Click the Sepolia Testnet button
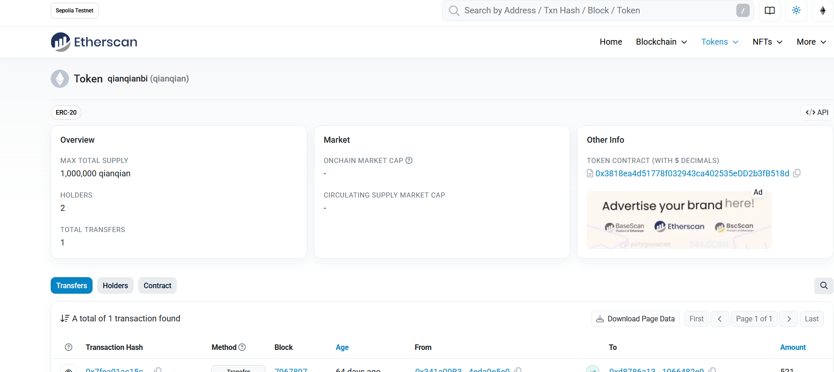This screenshot has height=372, width=834. [x=75, y=11]
